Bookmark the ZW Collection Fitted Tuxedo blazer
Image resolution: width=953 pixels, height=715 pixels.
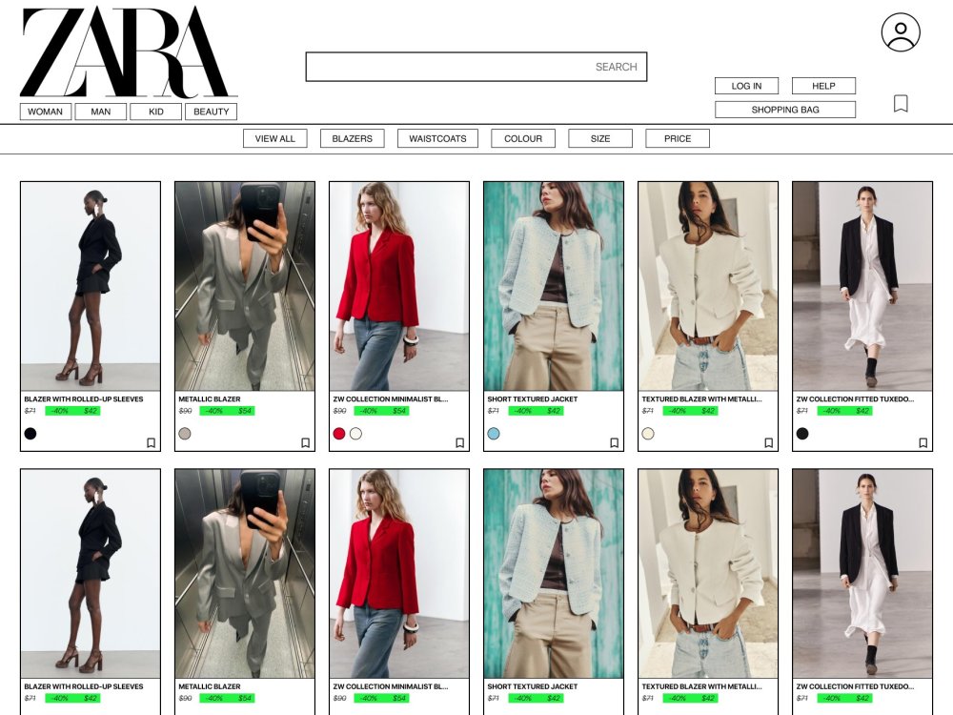(923, 442)
